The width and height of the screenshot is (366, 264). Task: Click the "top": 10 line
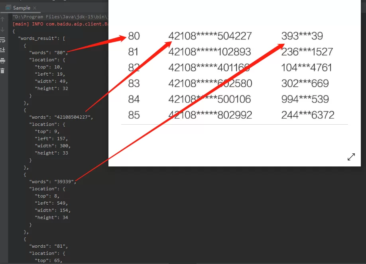(49, 67)
